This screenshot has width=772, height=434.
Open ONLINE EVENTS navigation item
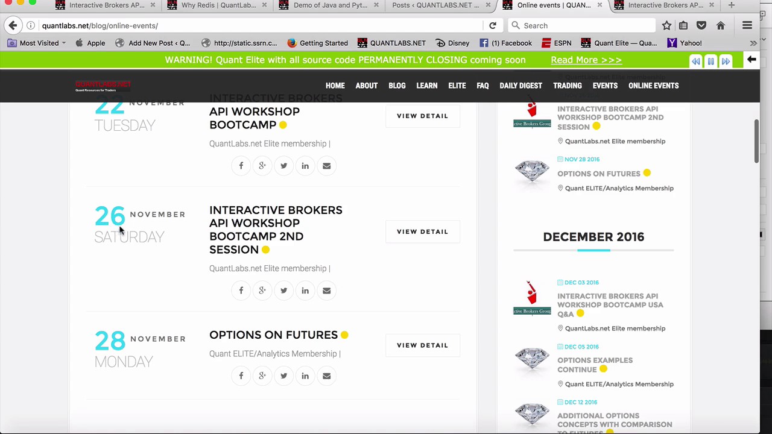pyautogui.click(x=654, y=86)
